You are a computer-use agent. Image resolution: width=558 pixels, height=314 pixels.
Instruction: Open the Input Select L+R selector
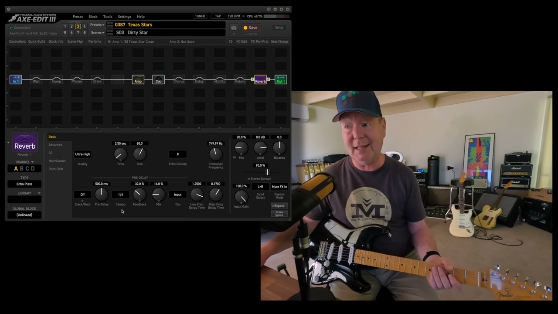pos(260,187)
